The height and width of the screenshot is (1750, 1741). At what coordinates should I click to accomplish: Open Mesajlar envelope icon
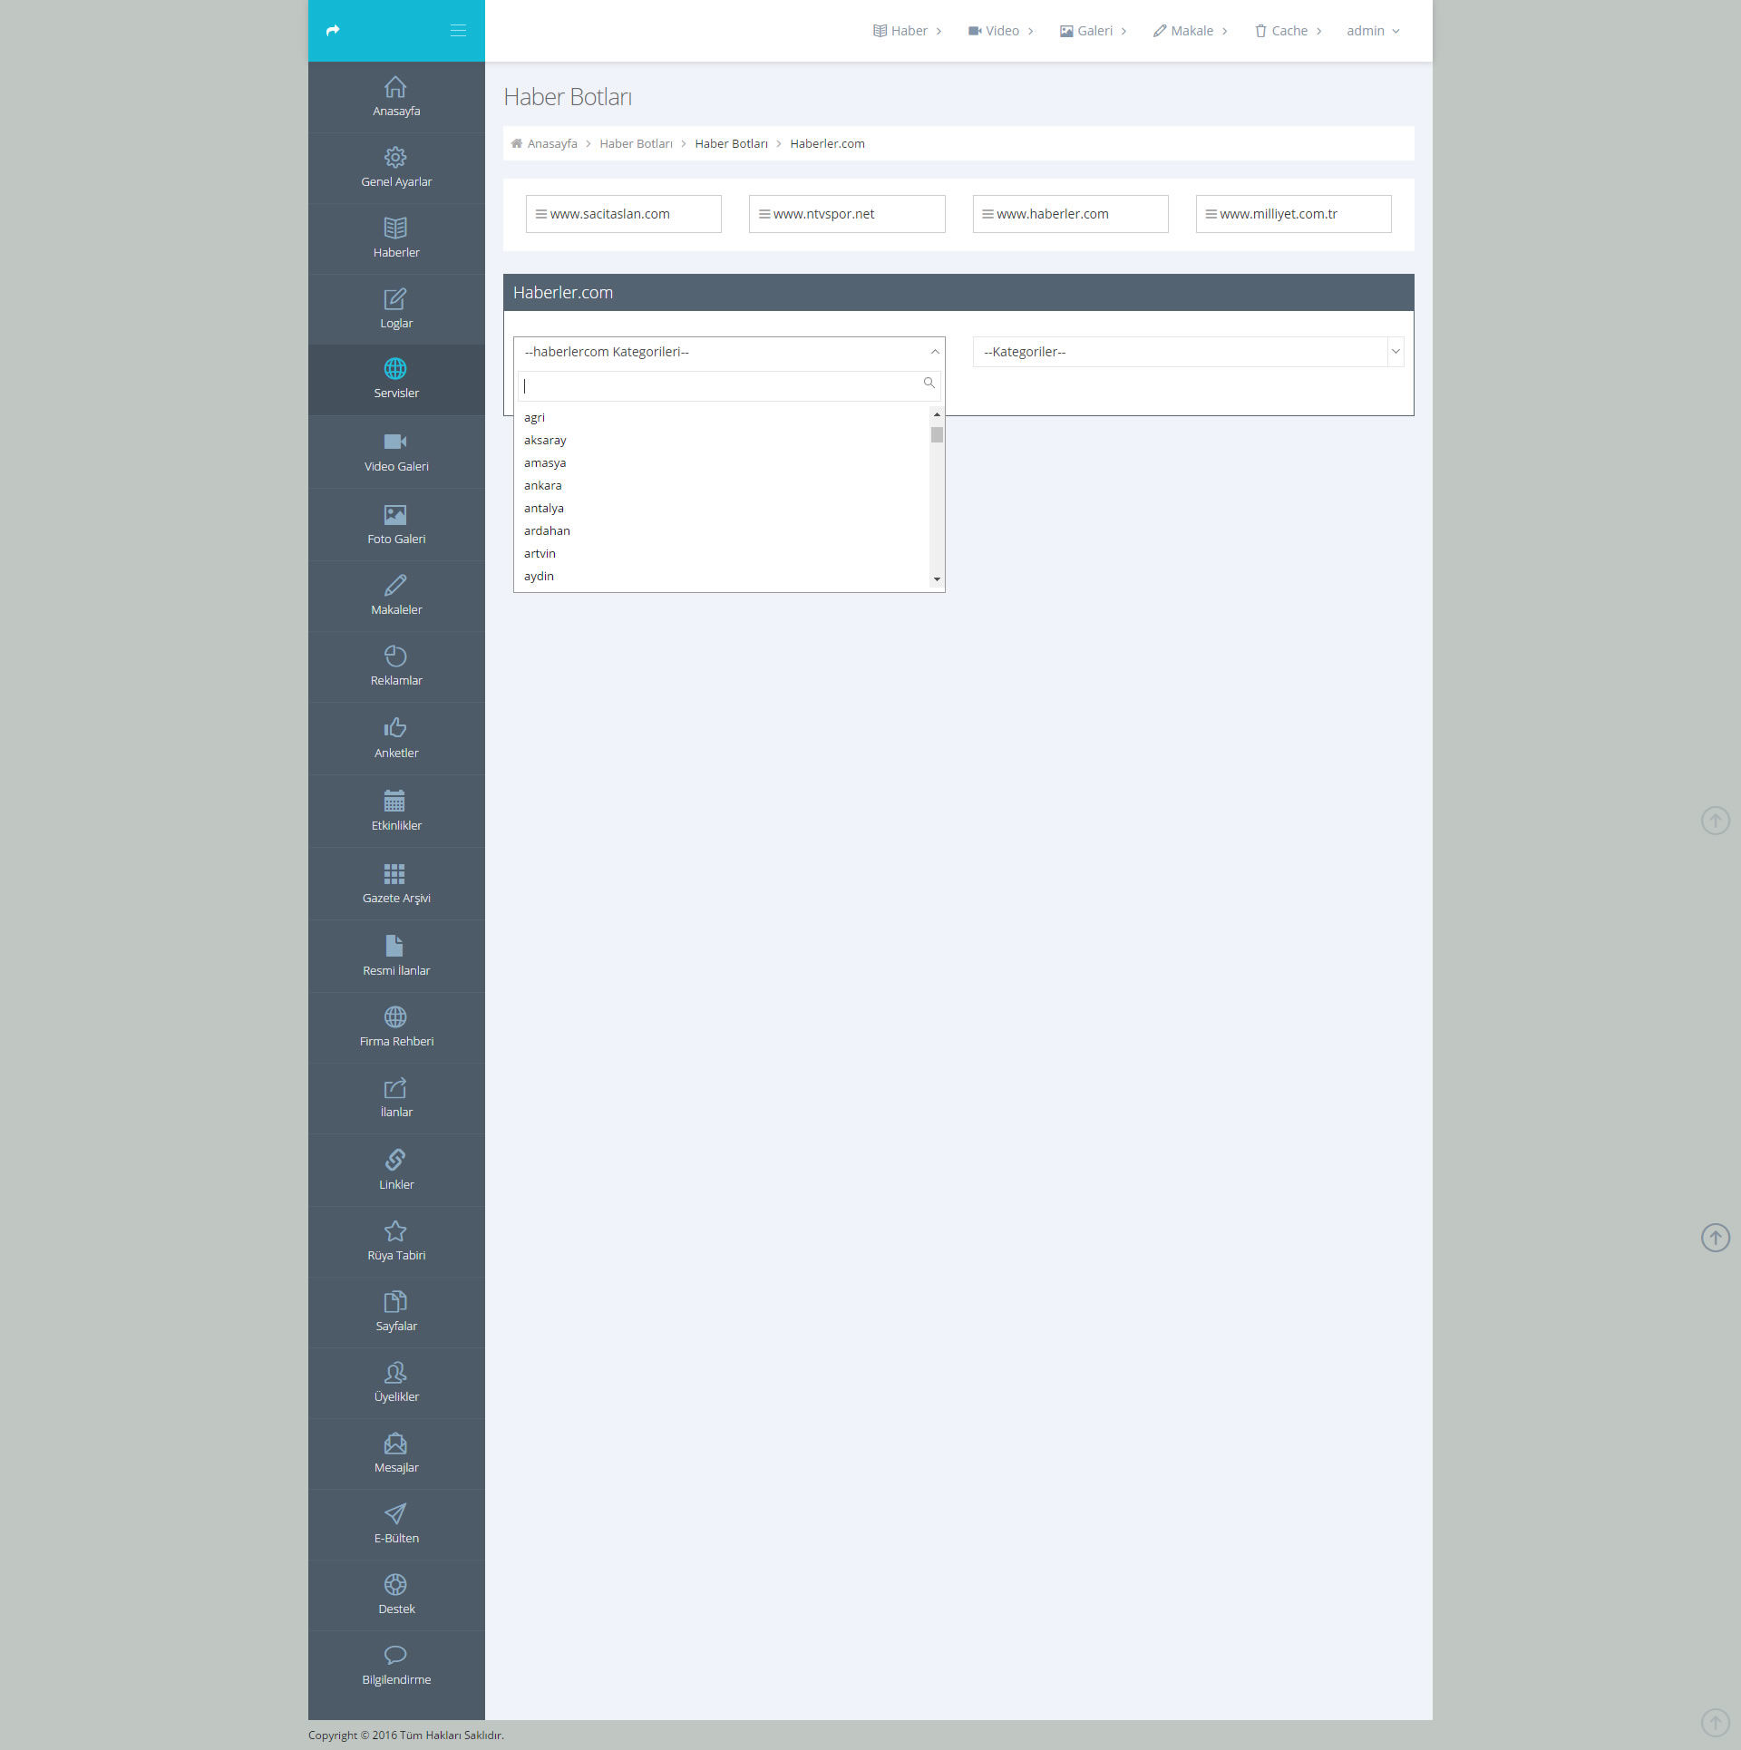(x=395, y=1444)
